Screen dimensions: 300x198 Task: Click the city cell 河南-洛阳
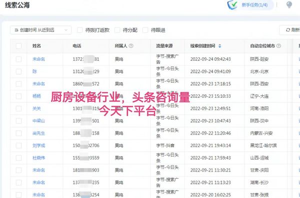click(x=259, y=108)
